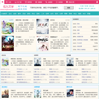This screenshot has width=99, height=99.
Task: Open the 连载榜 magnifier icon link
Action: tap(46, 2)
